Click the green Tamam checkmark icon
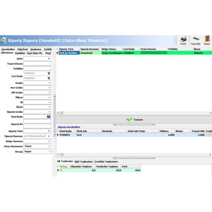 129,119
